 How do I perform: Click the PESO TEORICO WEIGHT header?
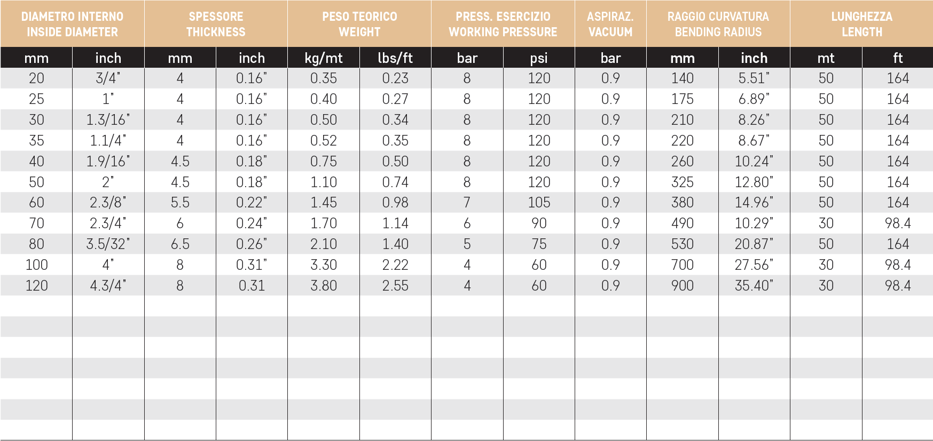[359, 24]
